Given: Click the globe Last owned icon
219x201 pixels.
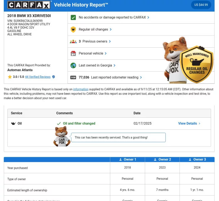Looking at the screenshot, I should tap(73, 65).
